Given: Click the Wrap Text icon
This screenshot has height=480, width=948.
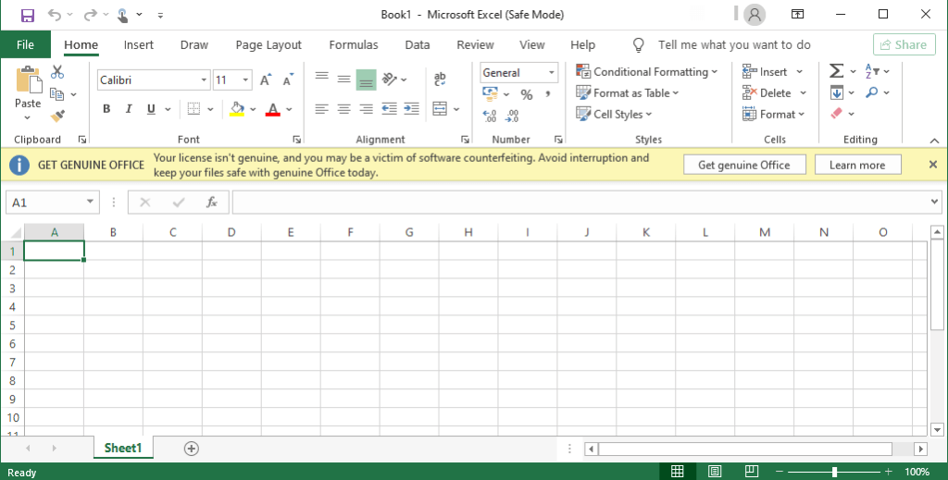Looking at the screenshot, I should tap(440, 80).
